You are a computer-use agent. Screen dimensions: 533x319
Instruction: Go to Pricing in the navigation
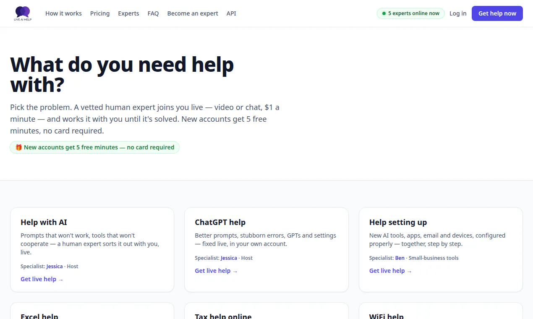100,13
